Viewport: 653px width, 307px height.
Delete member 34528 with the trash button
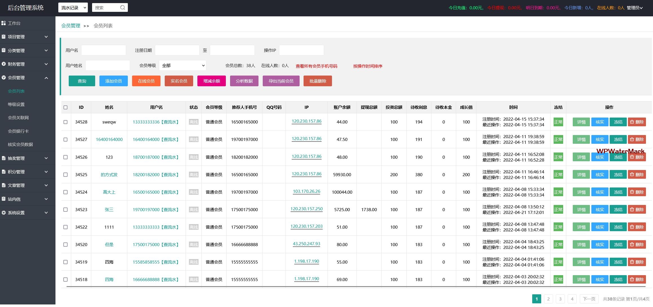[637, 122]
